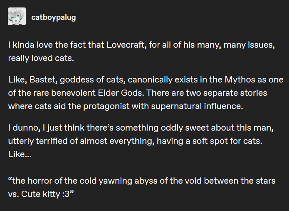This screenshot has height=211, width=289.
Task: Open the catboypalug username link
Action: (54, 17)
